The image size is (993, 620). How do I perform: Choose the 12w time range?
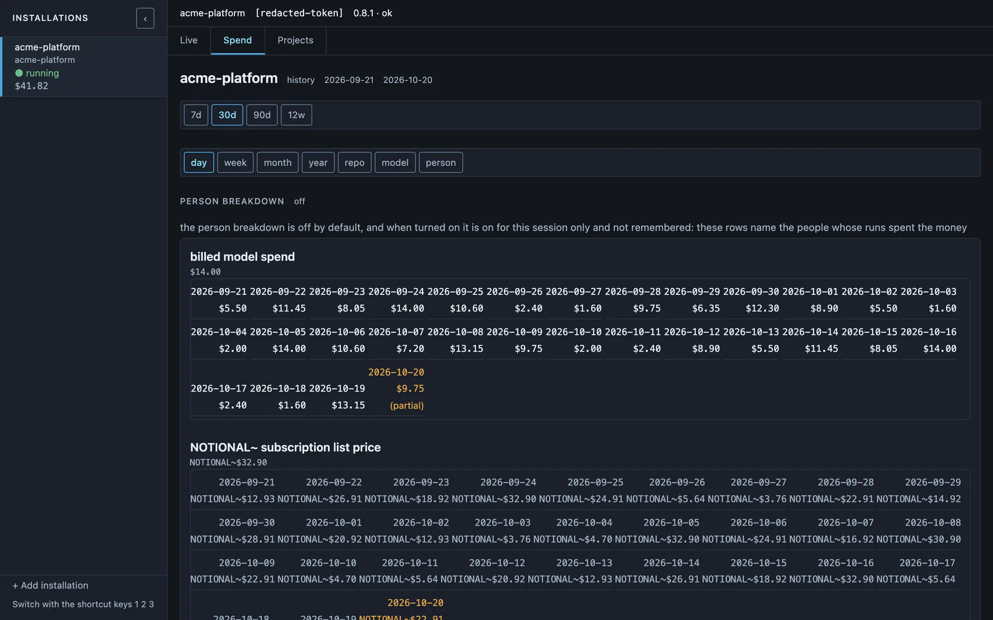click(x=296, y=115)
